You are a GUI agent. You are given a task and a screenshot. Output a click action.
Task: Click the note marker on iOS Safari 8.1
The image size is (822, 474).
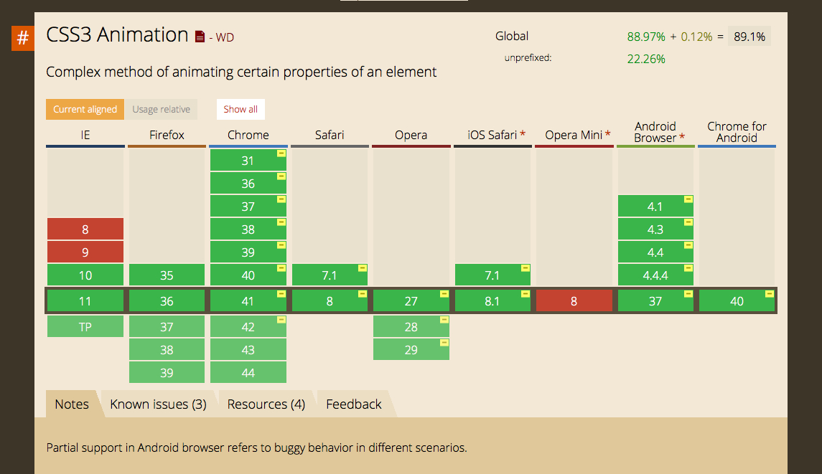point(525,293)
